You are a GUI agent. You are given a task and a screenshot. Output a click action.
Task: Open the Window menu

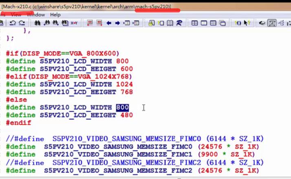pyautogui.click(x=36, y=15)
